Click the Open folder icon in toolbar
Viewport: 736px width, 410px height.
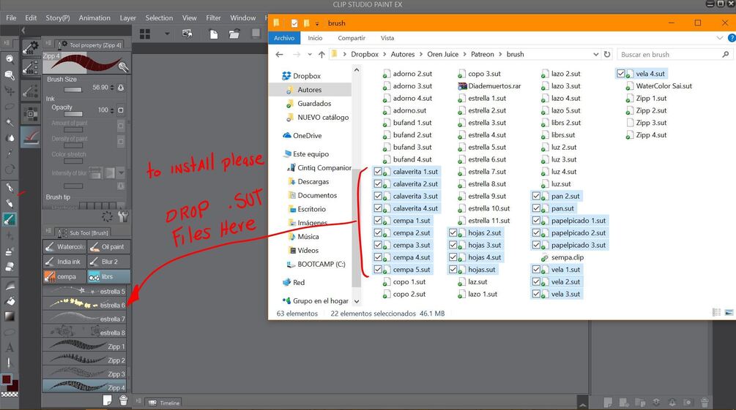tap(234, 34)
